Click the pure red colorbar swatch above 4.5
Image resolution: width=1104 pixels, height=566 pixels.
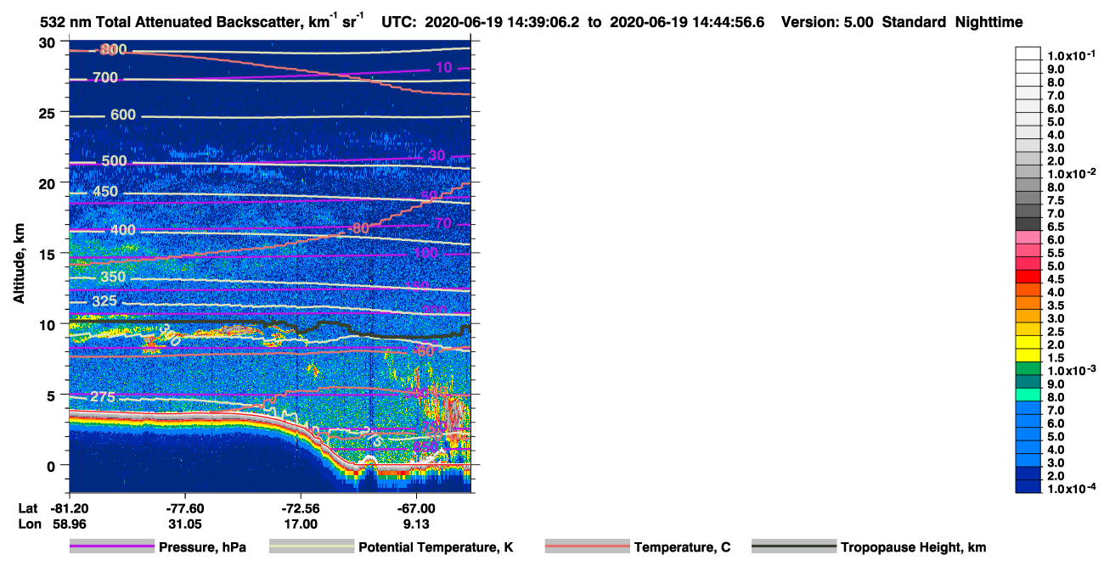point(1028,276)
